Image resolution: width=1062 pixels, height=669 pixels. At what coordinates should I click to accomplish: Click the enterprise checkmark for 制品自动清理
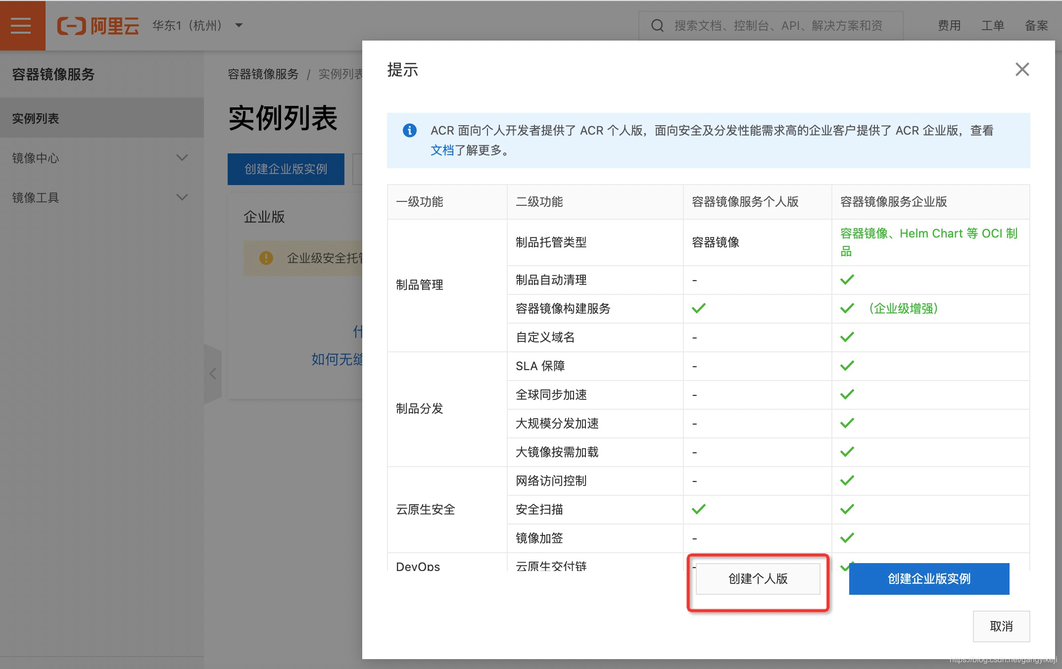coord(847,280)
